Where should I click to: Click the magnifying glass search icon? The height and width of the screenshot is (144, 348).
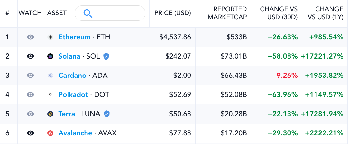coord(88,13)
